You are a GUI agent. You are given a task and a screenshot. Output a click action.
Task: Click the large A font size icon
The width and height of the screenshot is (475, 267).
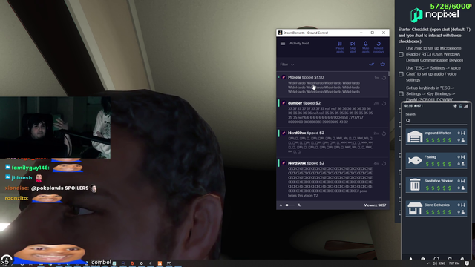click(x=298, y=205)
